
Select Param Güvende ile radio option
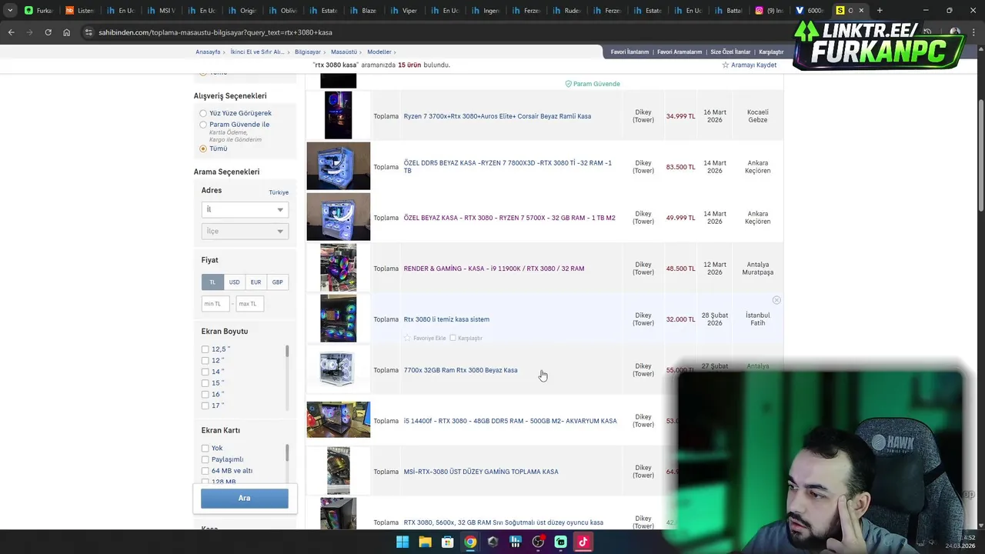coord(203,125)
